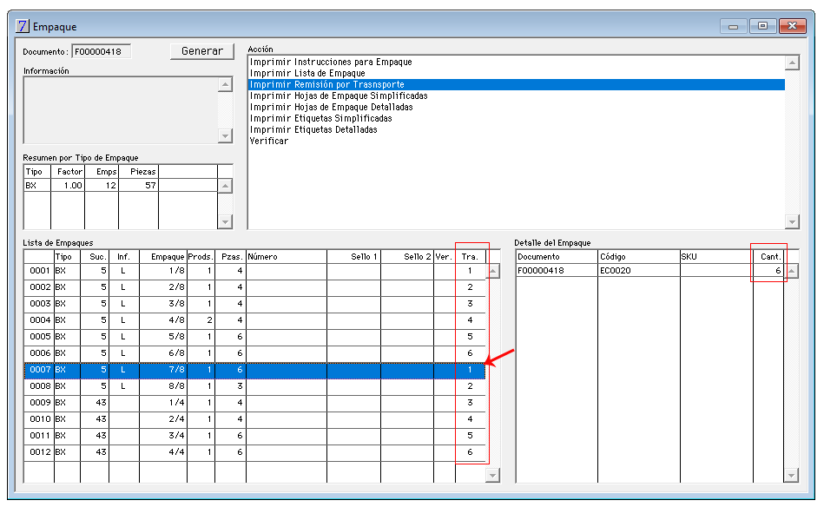Select package row 0011
Viewport: 824px width, 507px height.
tap(254, 436)
